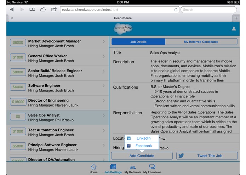Viewport: 246px width, 175px height.
Task: Click Hiring Manager: Phil Krasko text
Action: coord(51,120)
